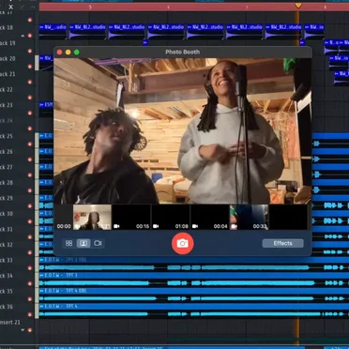Select the four-up photo grid mode

click(69, 243)
